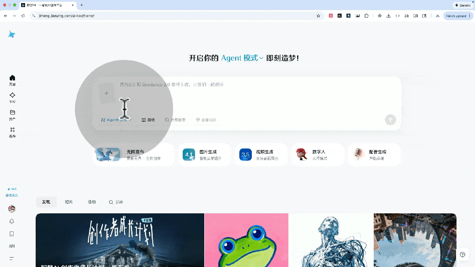Screen dimensions: 475x267
Task: Switch to the 活动 tab
Action: 92,202
